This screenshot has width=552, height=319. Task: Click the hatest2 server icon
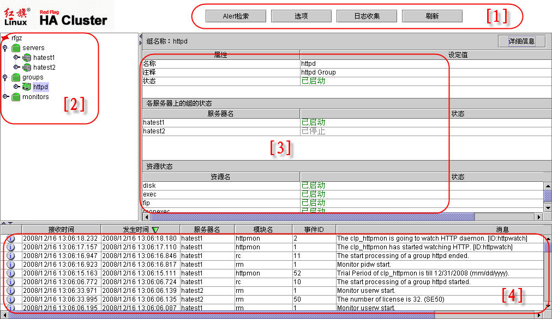pyautogui.click(x=27, y=68)
